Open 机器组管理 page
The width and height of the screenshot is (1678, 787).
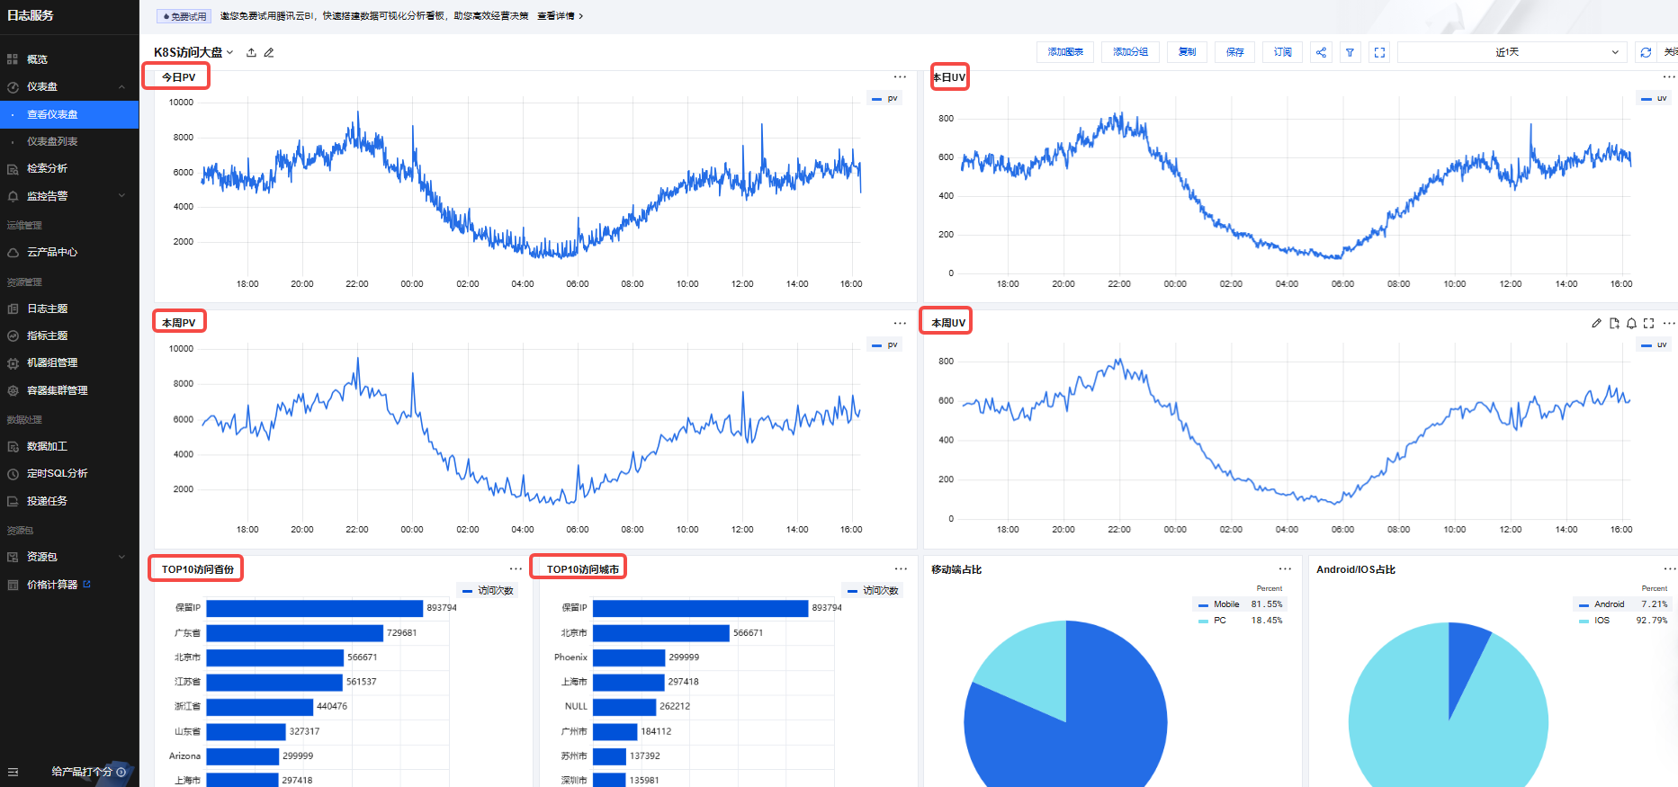coord(52,362)
